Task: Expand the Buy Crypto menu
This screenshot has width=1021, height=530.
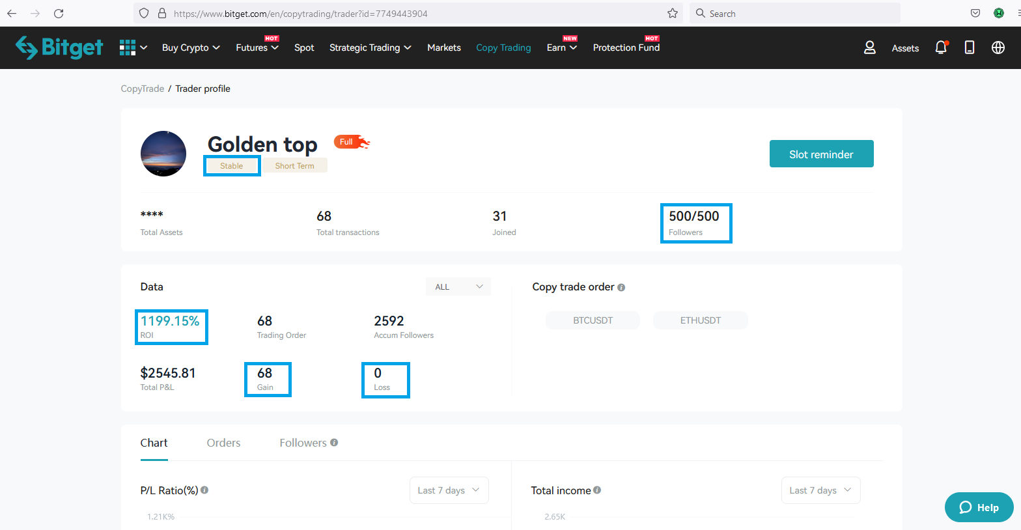Action: [191, 48]
